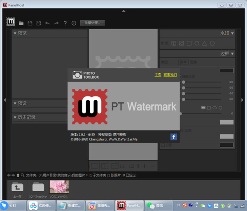This screenshot has width=247, height=211.
Task: Collapse the 预览 preview panel
Action: [x=15, y=33]
